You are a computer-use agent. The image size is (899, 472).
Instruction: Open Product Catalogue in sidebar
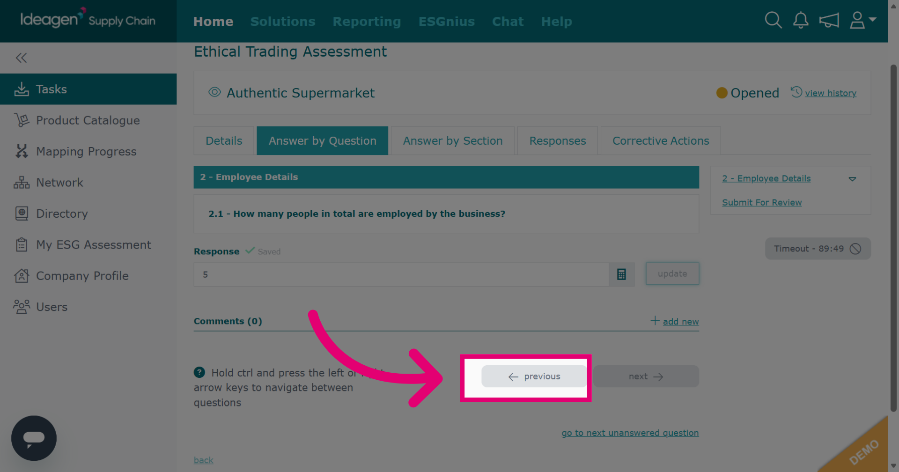[88, 120]
